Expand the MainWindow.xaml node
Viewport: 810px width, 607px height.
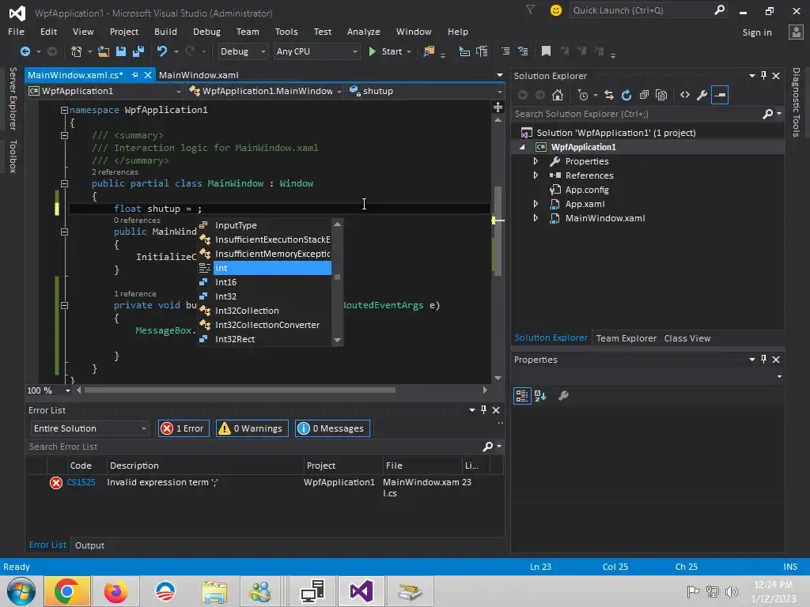pyautogui.click(x=536, y=218)
